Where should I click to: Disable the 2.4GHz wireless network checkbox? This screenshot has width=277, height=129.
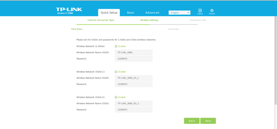[x=116, y=46]
